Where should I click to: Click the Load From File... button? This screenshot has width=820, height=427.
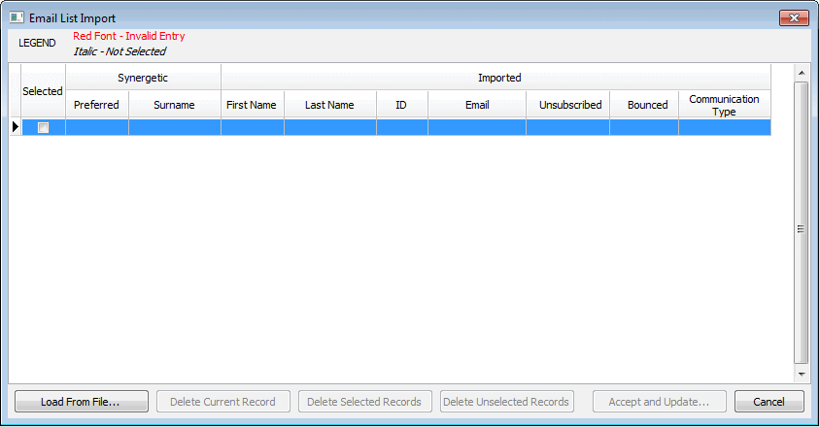tap(81, 402)
